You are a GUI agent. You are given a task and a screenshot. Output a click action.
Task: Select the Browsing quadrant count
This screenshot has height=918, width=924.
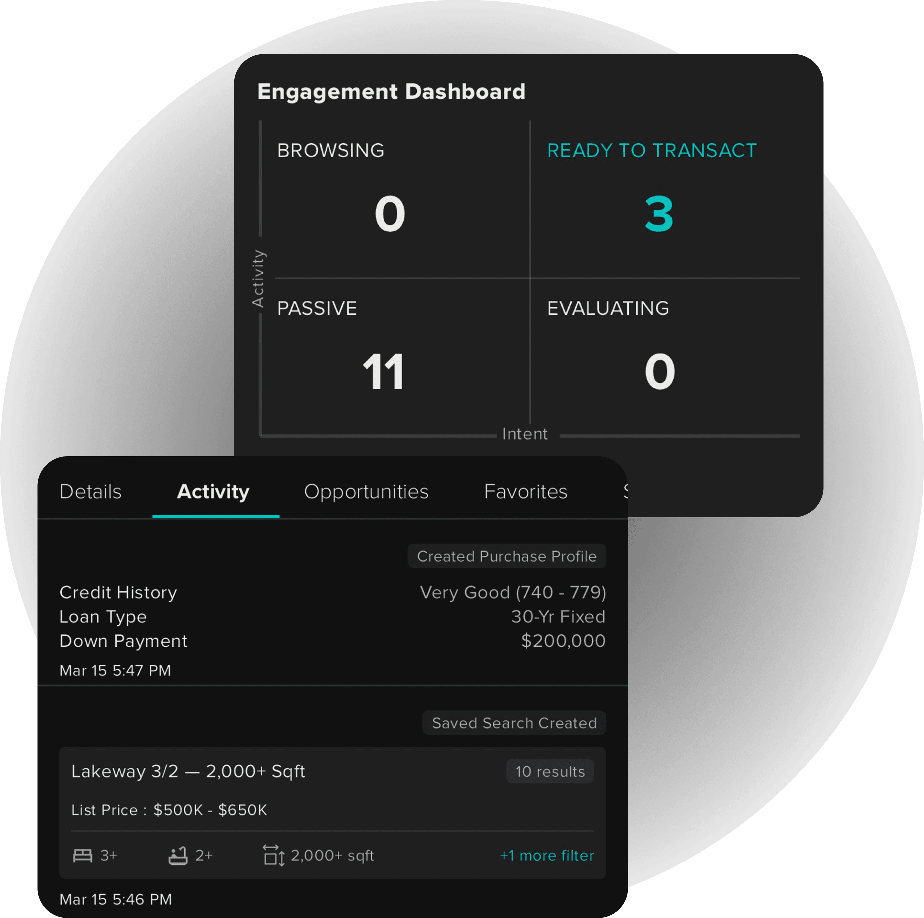click(x=390, y=213)
